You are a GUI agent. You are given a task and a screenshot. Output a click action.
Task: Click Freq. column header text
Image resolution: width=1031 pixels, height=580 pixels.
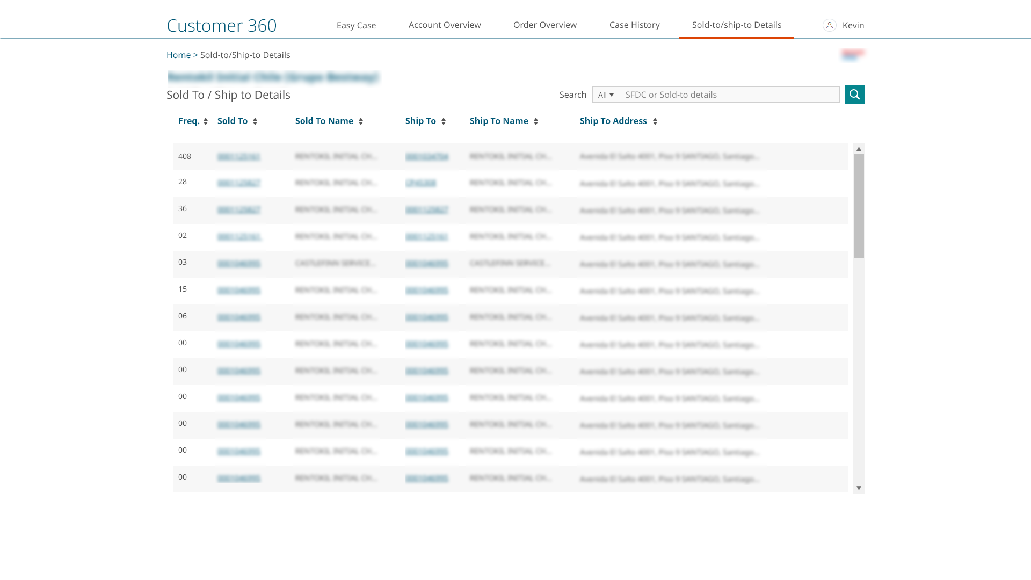tap(189, 121)
